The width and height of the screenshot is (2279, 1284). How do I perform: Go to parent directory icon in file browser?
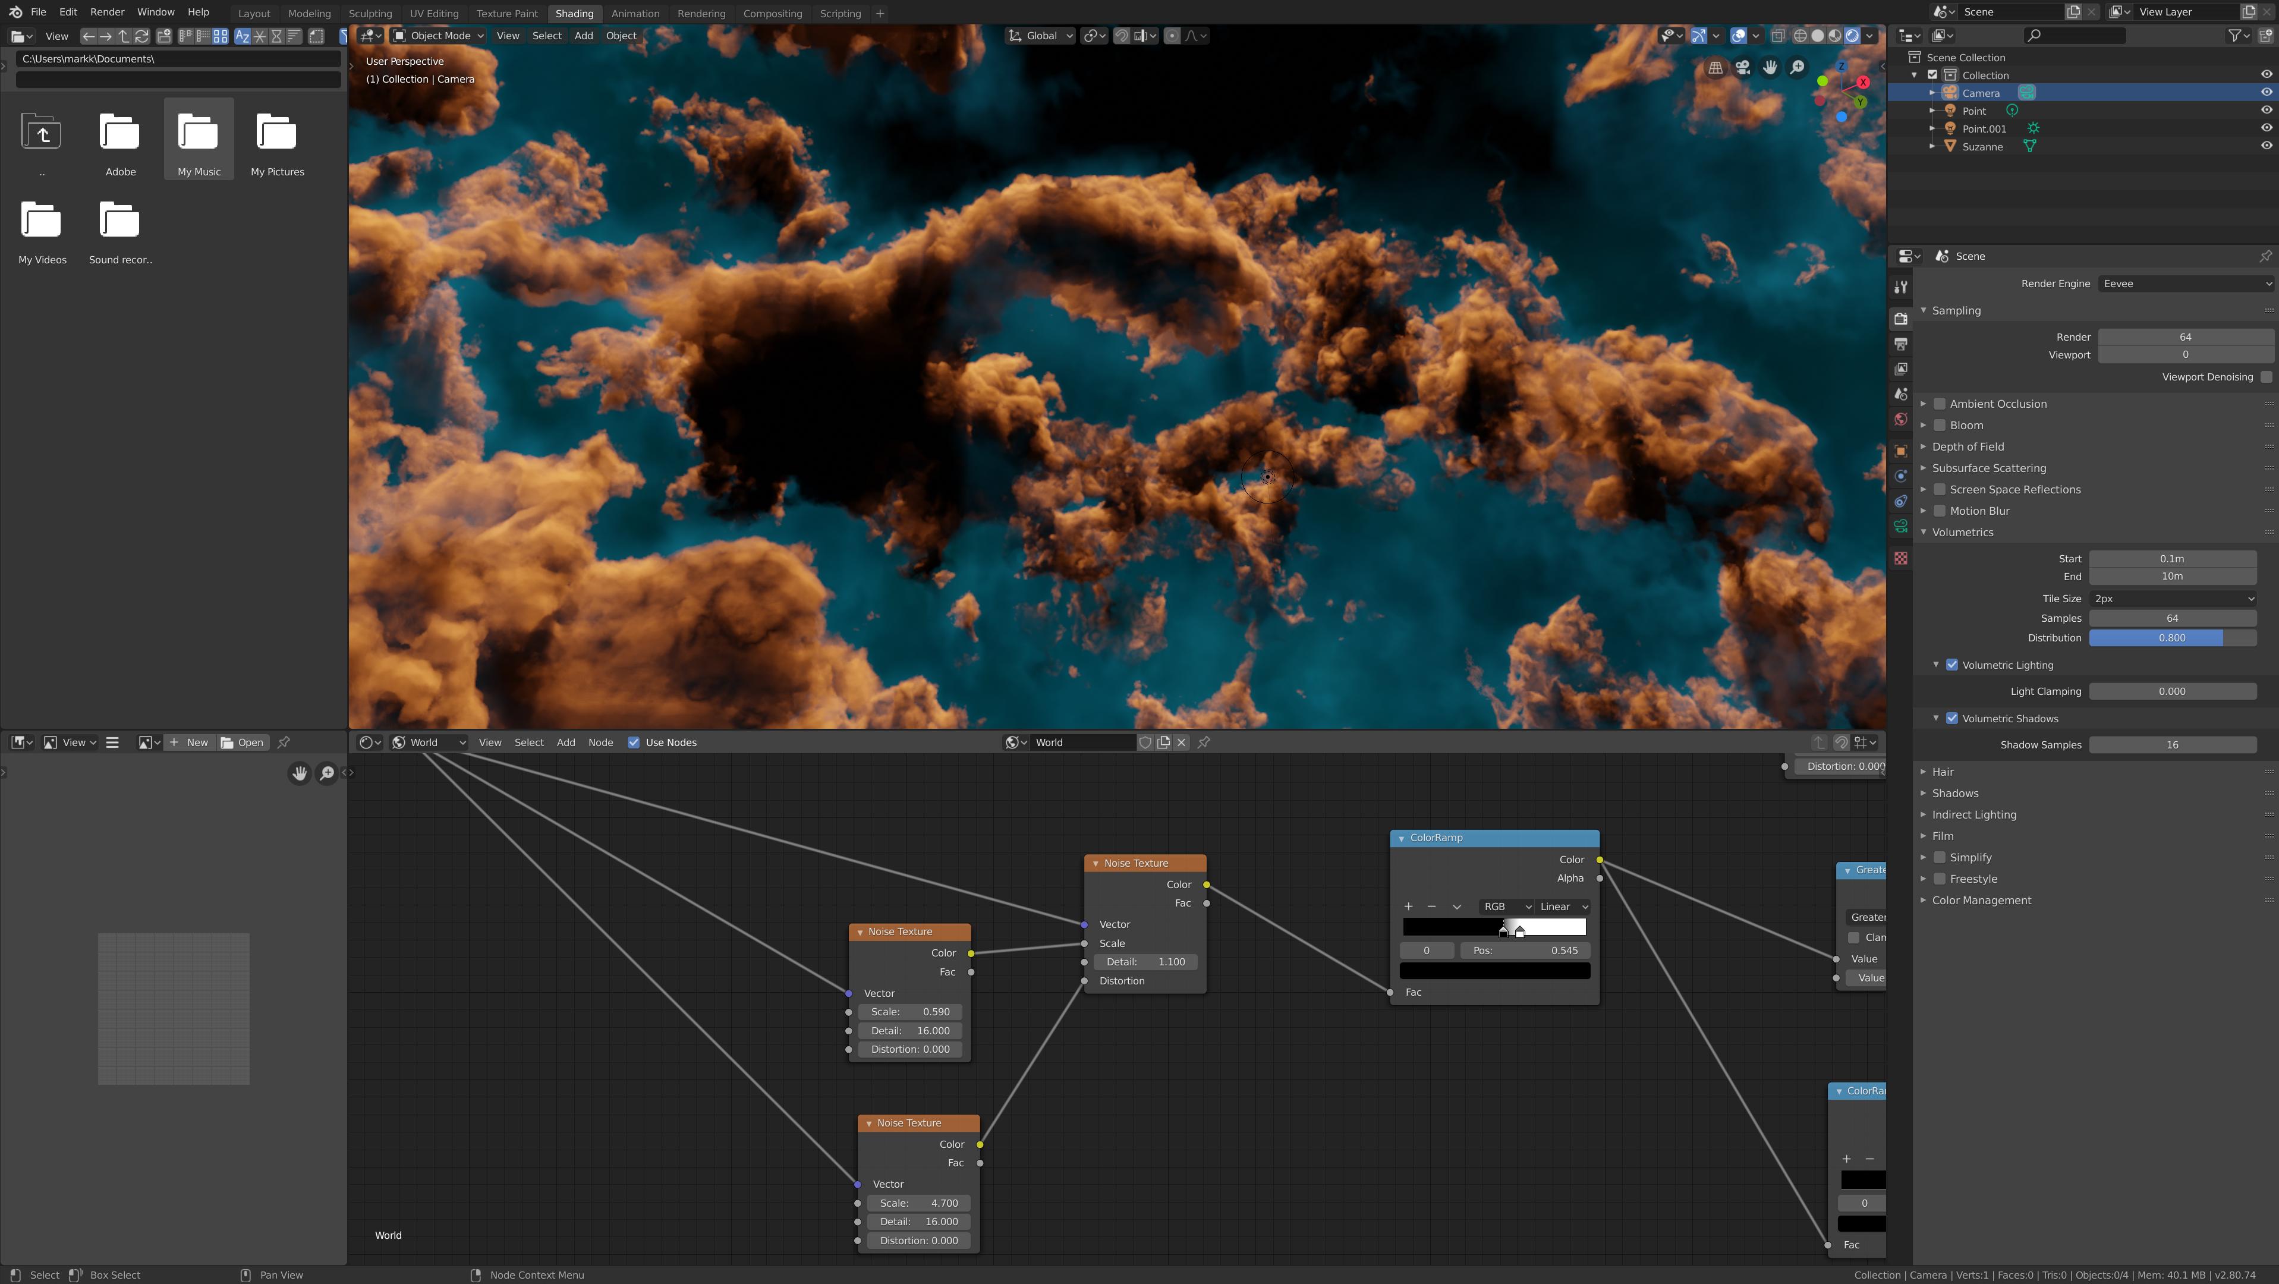124,36
